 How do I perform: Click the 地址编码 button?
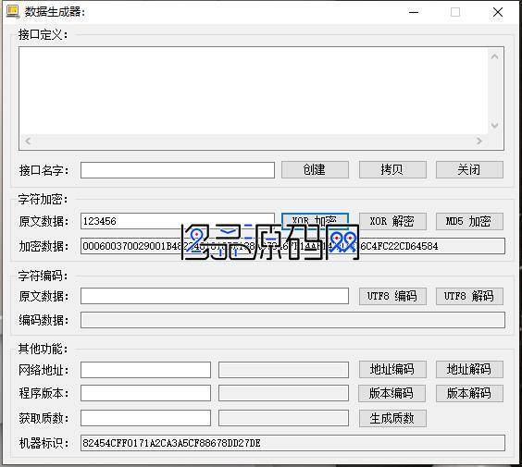(x=392, y=369)
